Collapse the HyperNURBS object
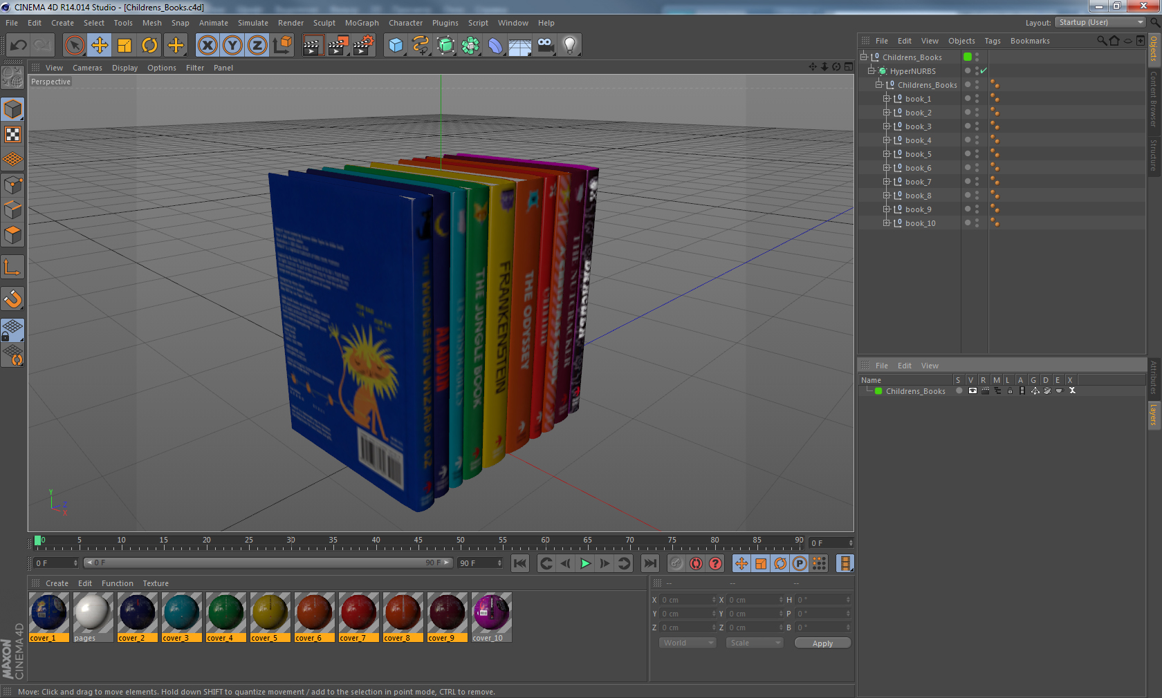This screenshot has width=1162, height=698. 871,71
